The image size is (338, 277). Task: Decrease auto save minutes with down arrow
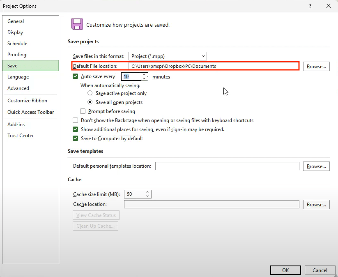[144, 78]
